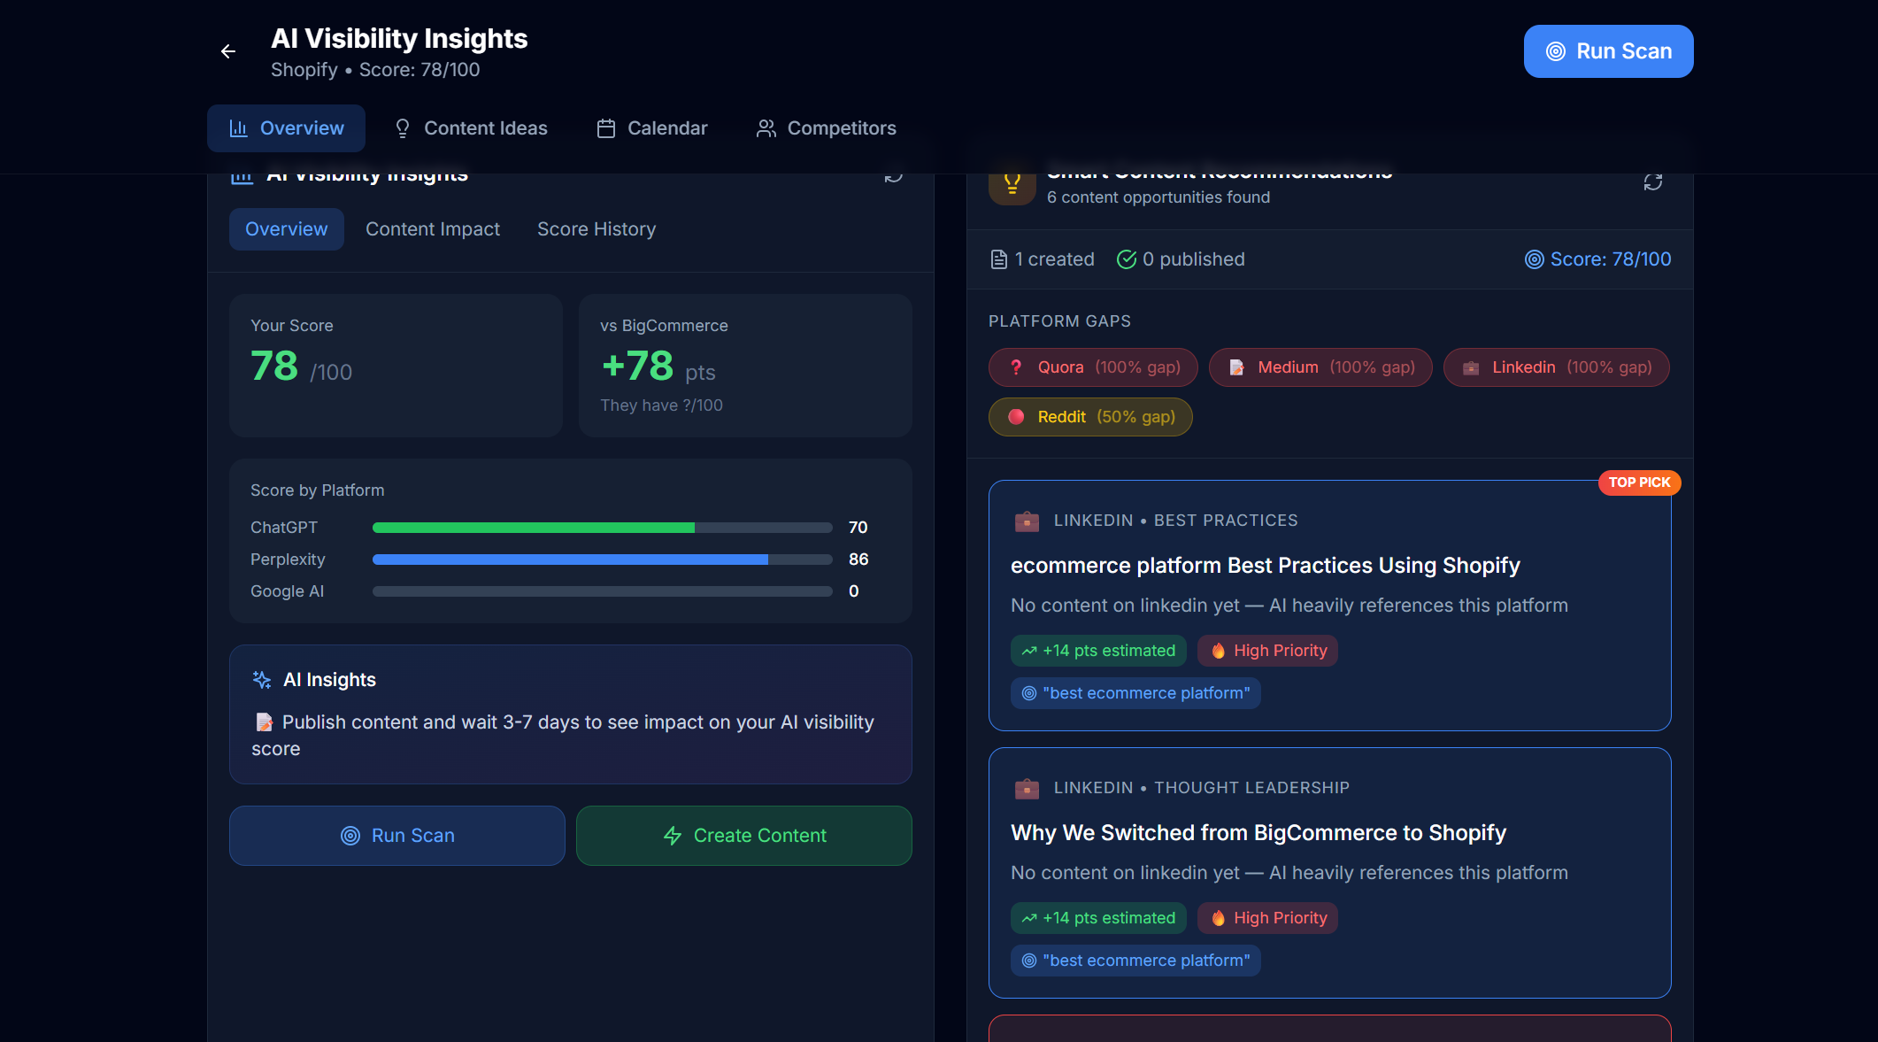The image size is (1878, 1042).
Task: Select the Score History tab
Action: 596,228
